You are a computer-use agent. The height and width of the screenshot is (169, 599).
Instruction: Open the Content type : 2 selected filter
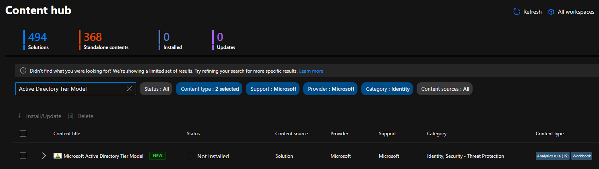pos(209,89)
